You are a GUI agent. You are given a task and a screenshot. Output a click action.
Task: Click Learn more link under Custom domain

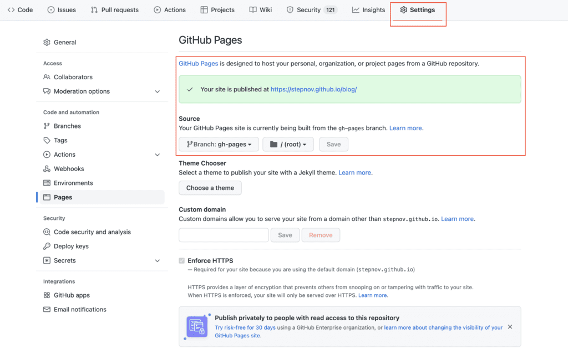coord(457,219)
